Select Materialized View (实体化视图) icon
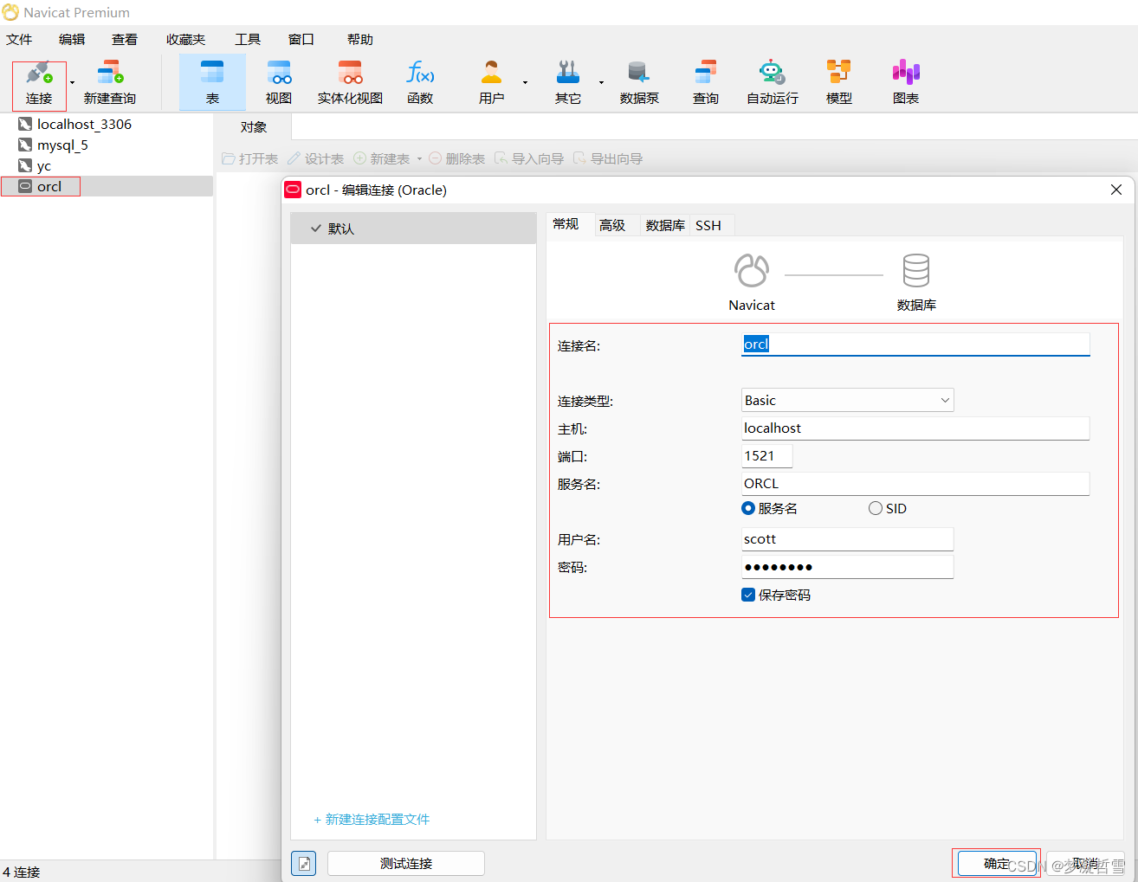 pyautogui.click(x=350, y=83)
